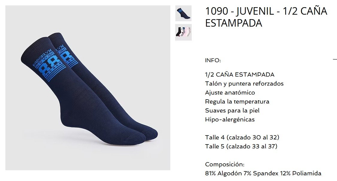Collapse the INFO section with minus icon

point(335,59)
